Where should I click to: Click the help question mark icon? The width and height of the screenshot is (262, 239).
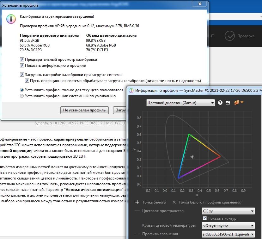tap(220, 103)
